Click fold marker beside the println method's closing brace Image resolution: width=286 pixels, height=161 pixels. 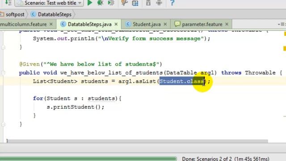(x=3, y=47)
